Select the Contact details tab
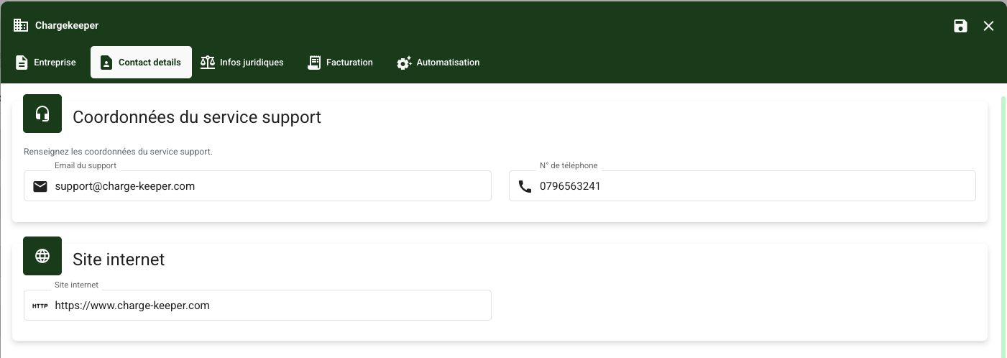 pyautogui.click(x=141, y=63)
